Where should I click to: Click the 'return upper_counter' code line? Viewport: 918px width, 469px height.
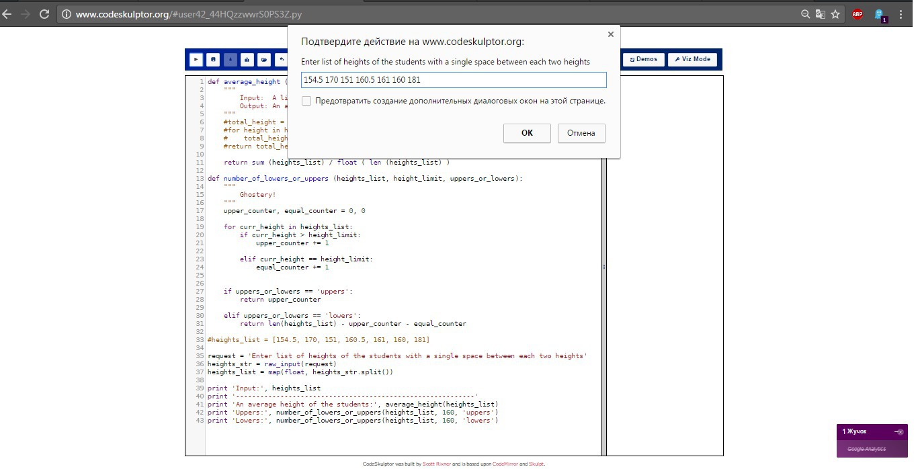[x=280, y=300]
